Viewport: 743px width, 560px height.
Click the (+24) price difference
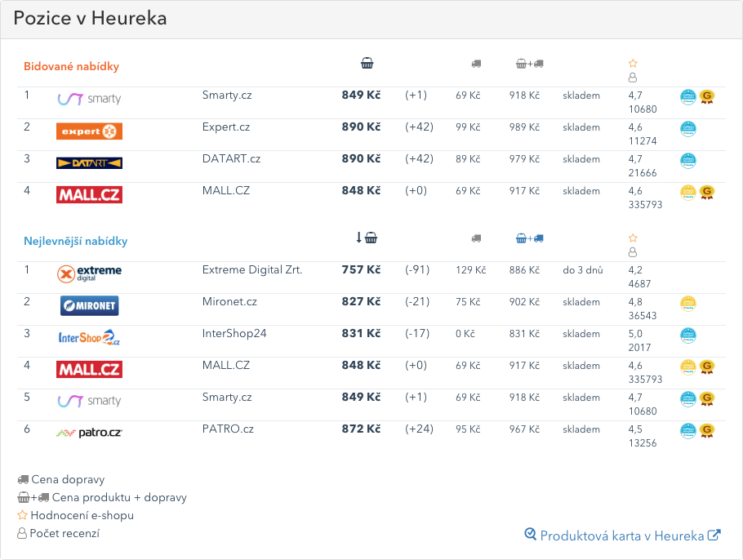click(x=419, y=429)
